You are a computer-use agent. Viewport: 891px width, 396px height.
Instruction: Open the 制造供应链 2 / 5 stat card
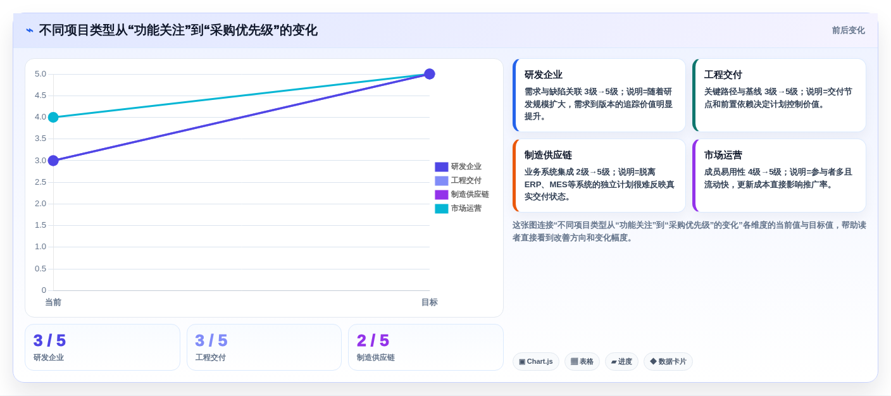pyautogui.click(x=426, y=347)
